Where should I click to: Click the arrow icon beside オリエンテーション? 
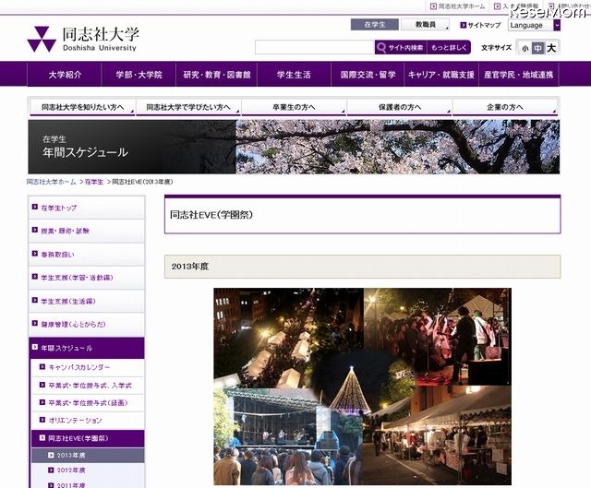[42, 420]
